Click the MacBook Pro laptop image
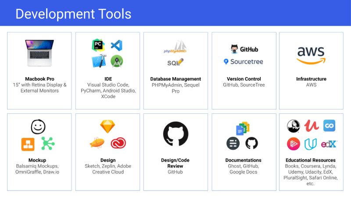Image resolution: width=351 pixels, height=197 pixels. click(x=39, y=53)
